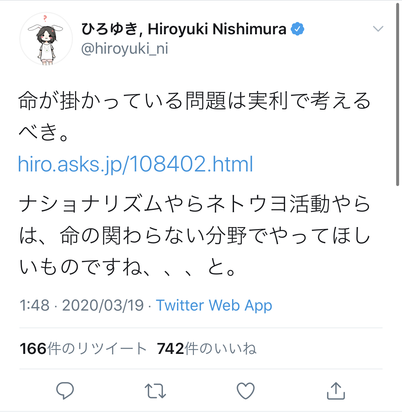Retweet this tweet using the arrows icon
Image resolution: width=402 pixels, height=417 pixels.
(x=155, y=390)
